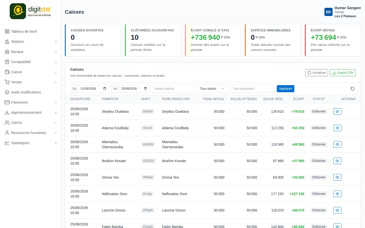Click the Ventes shopping cart icon
Viewport: 365px width, 228px height.
pyautogui.click(x=7, y=82)
